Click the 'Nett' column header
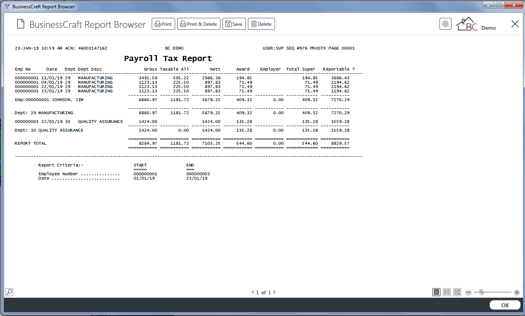 click(x=215, y=69)
